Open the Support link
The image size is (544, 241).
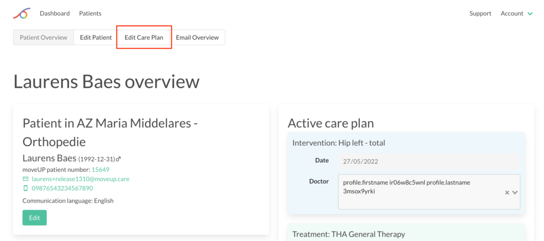[x=480, y=13]
